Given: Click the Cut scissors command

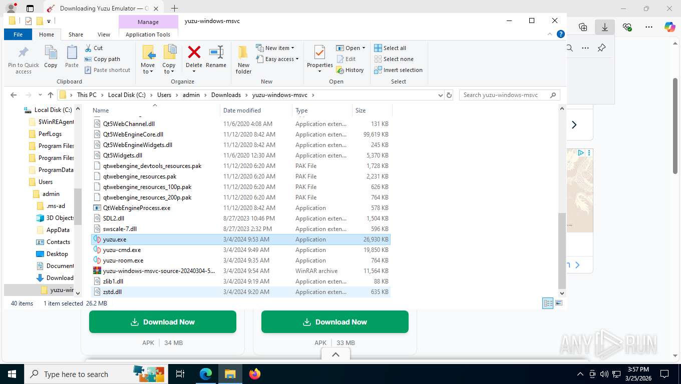Looking at the screenshot, I should (93, 48).
